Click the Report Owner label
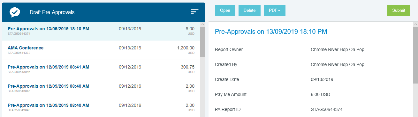The height and width of the screenshot is (117, 418). pos(229,49)
